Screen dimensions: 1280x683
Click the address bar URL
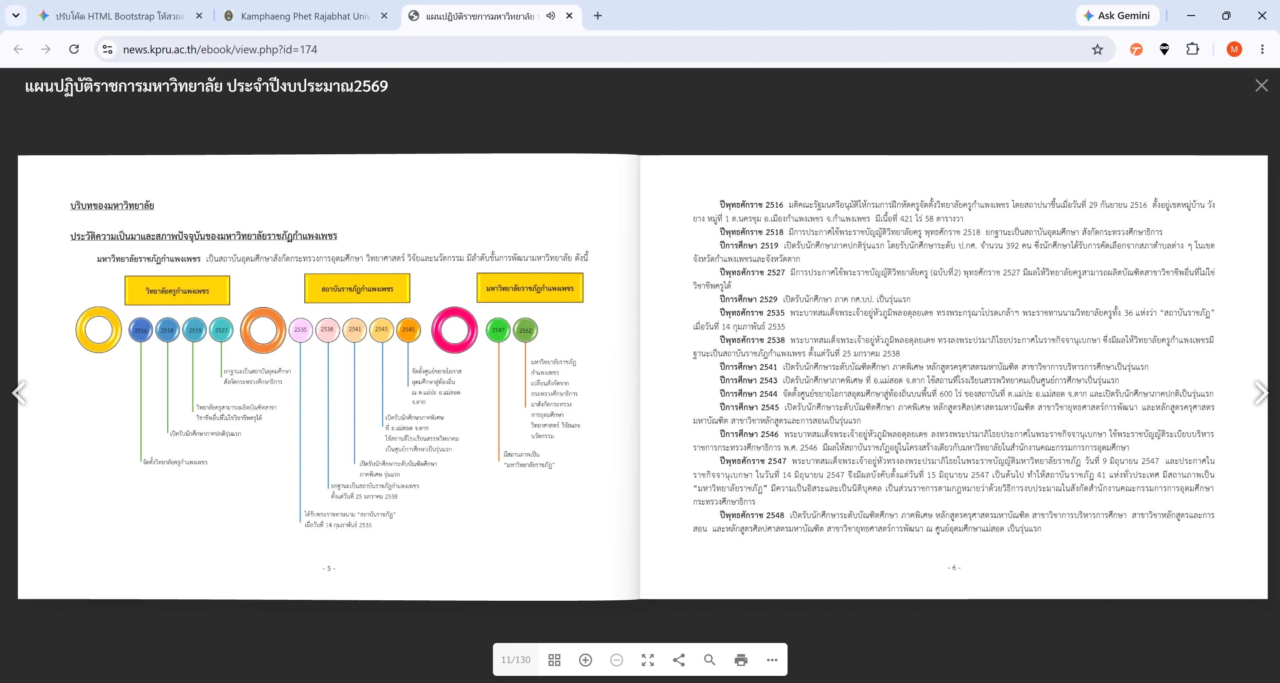220,49
